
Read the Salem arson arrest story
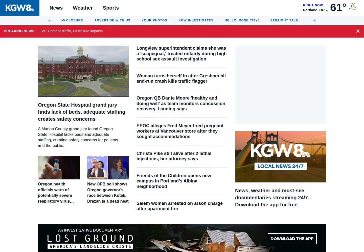(x=179, y=206)
